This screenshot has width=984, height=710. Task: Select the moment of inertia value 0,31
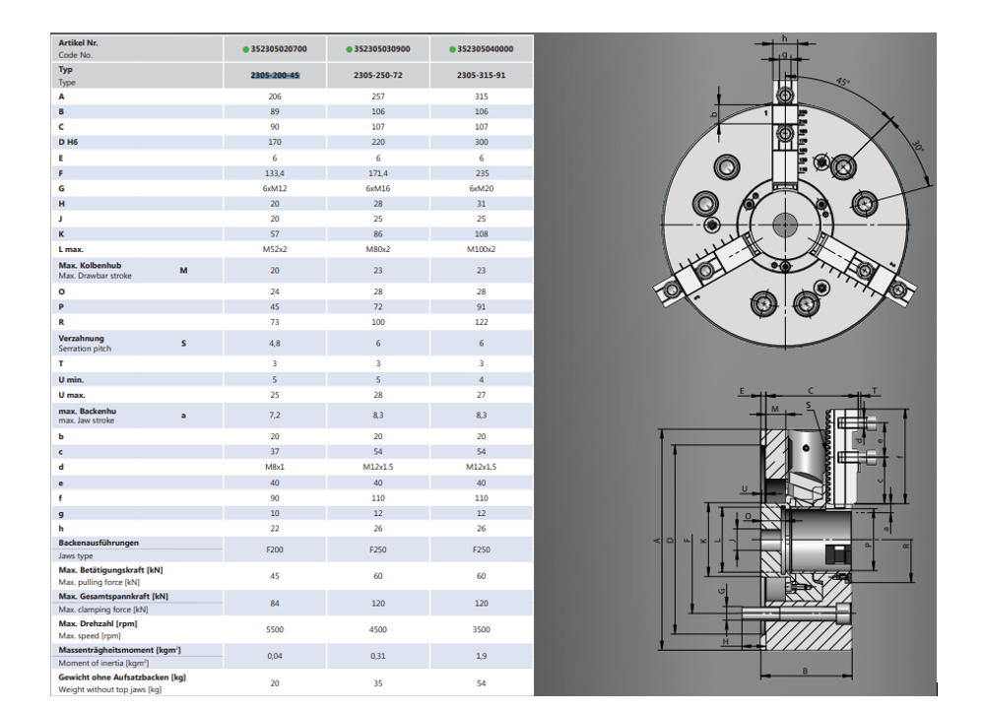coord(378,656)
